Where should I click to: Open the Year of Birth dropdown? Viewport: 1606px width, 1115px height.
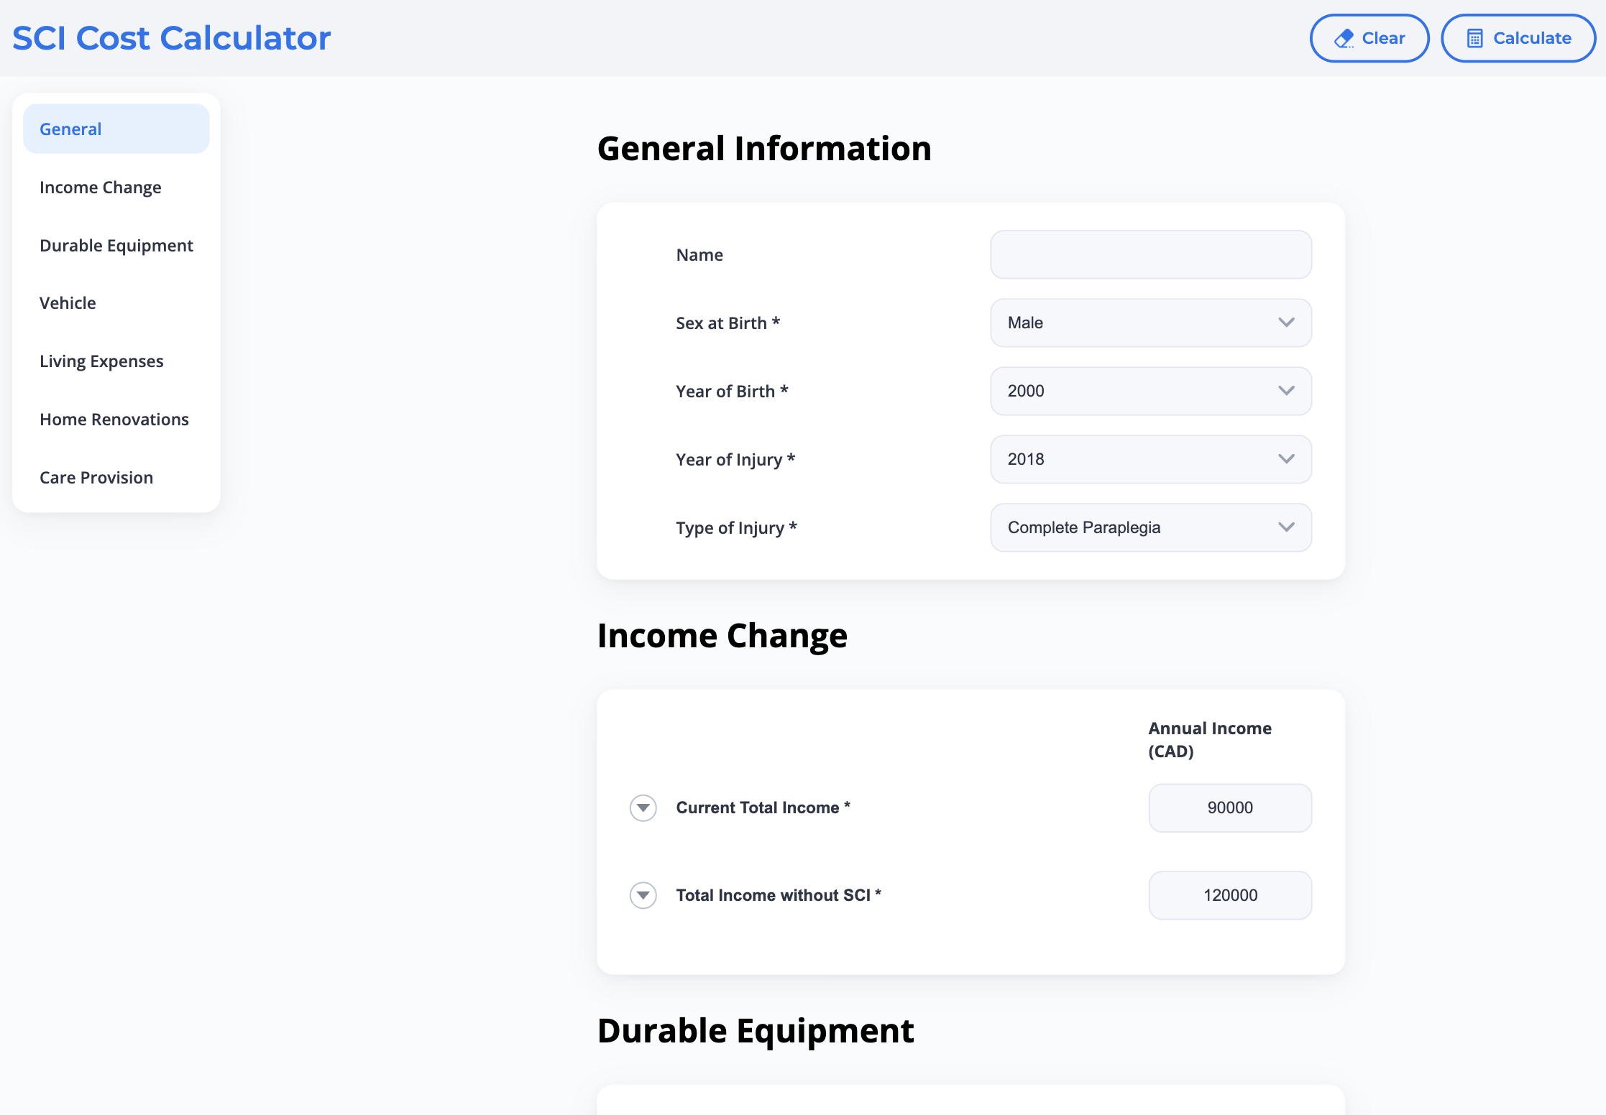tap(1151, 391)
